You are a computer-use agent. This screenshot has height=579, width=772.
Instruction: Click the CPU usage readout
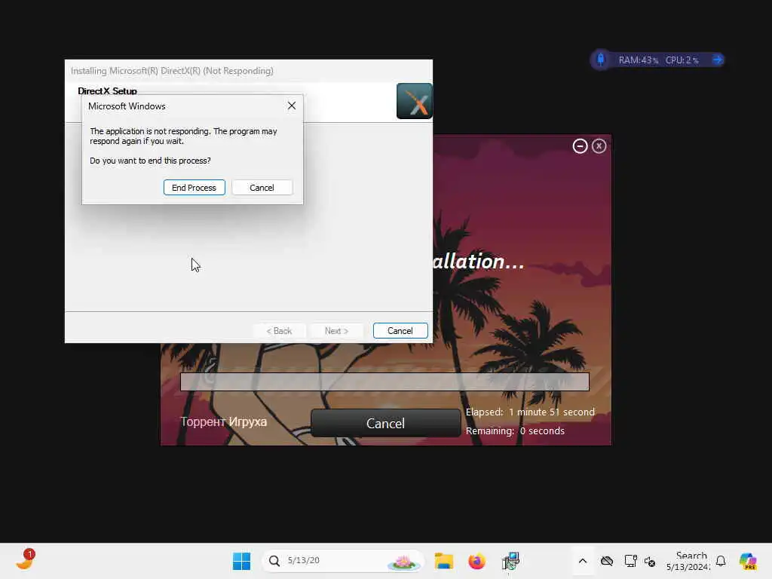682,60
